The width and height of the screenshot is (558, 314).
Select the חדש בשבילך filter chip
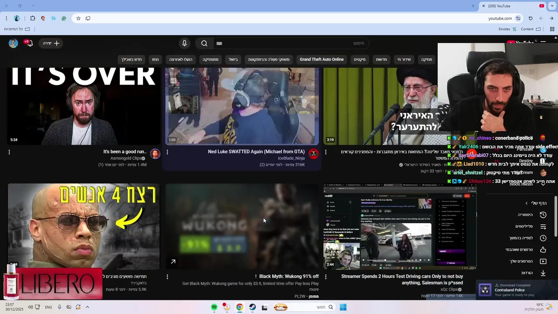click(x=131, y=59)
